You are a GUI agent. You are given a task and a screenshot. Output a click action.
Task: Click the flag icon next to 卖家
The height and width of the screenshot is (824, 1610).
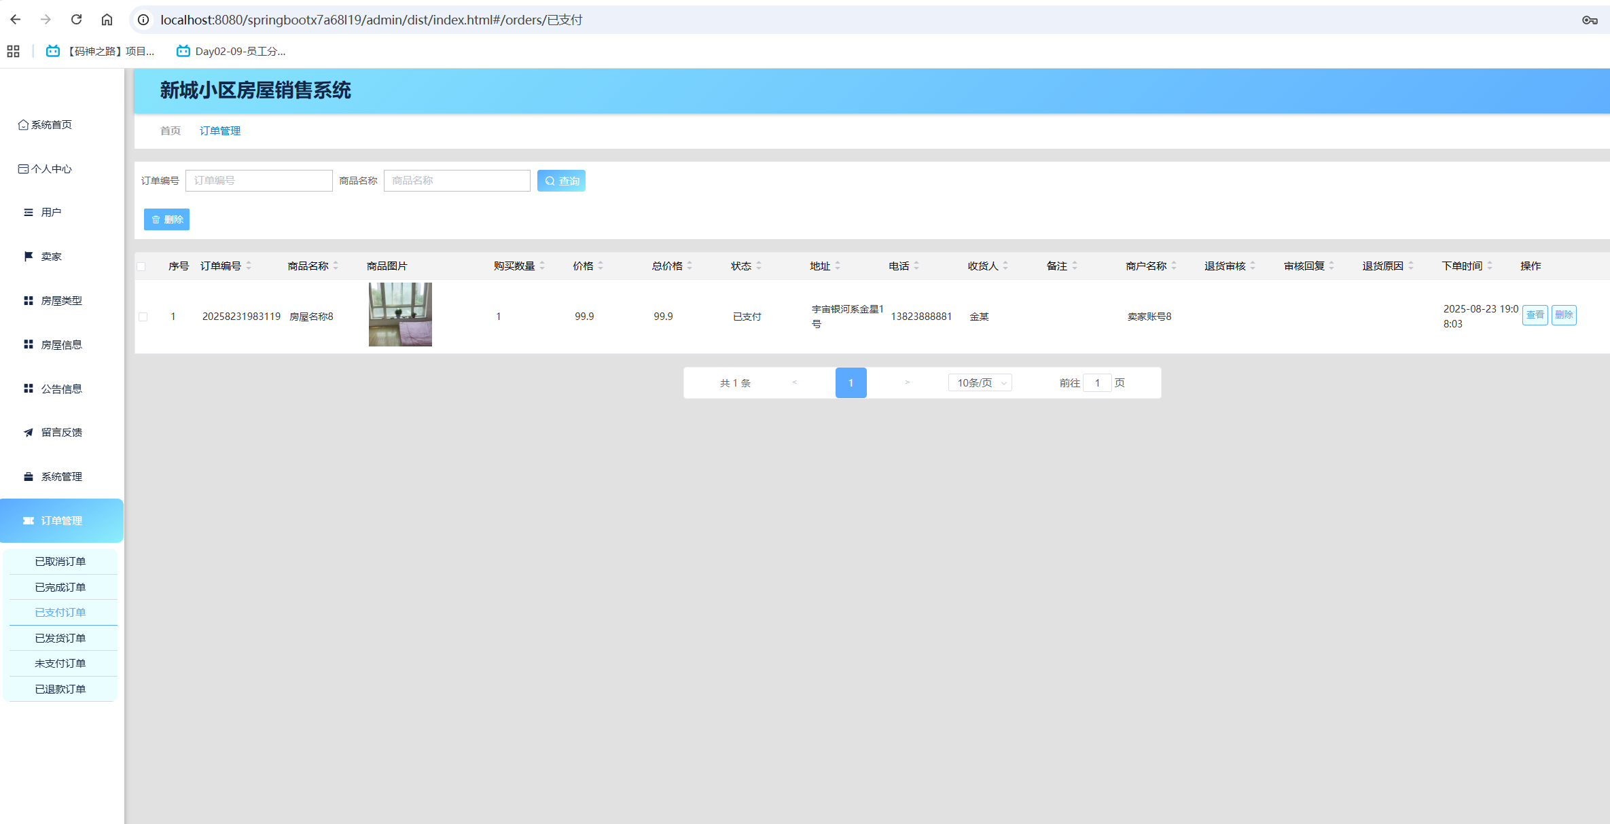click(x=28, y=256)
